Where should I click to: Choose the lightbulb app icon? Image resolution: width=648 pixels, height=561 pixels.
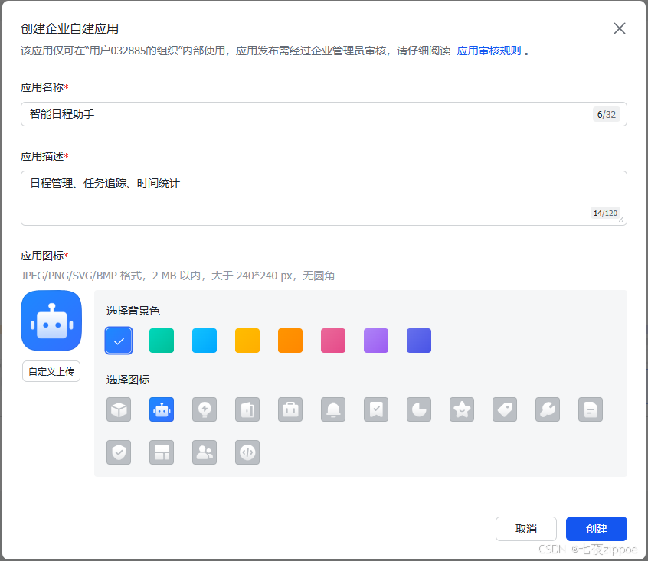[x=205, y=409]
